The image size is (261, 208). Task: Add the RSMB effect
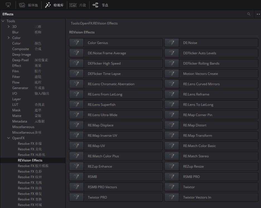click(116, 177)
